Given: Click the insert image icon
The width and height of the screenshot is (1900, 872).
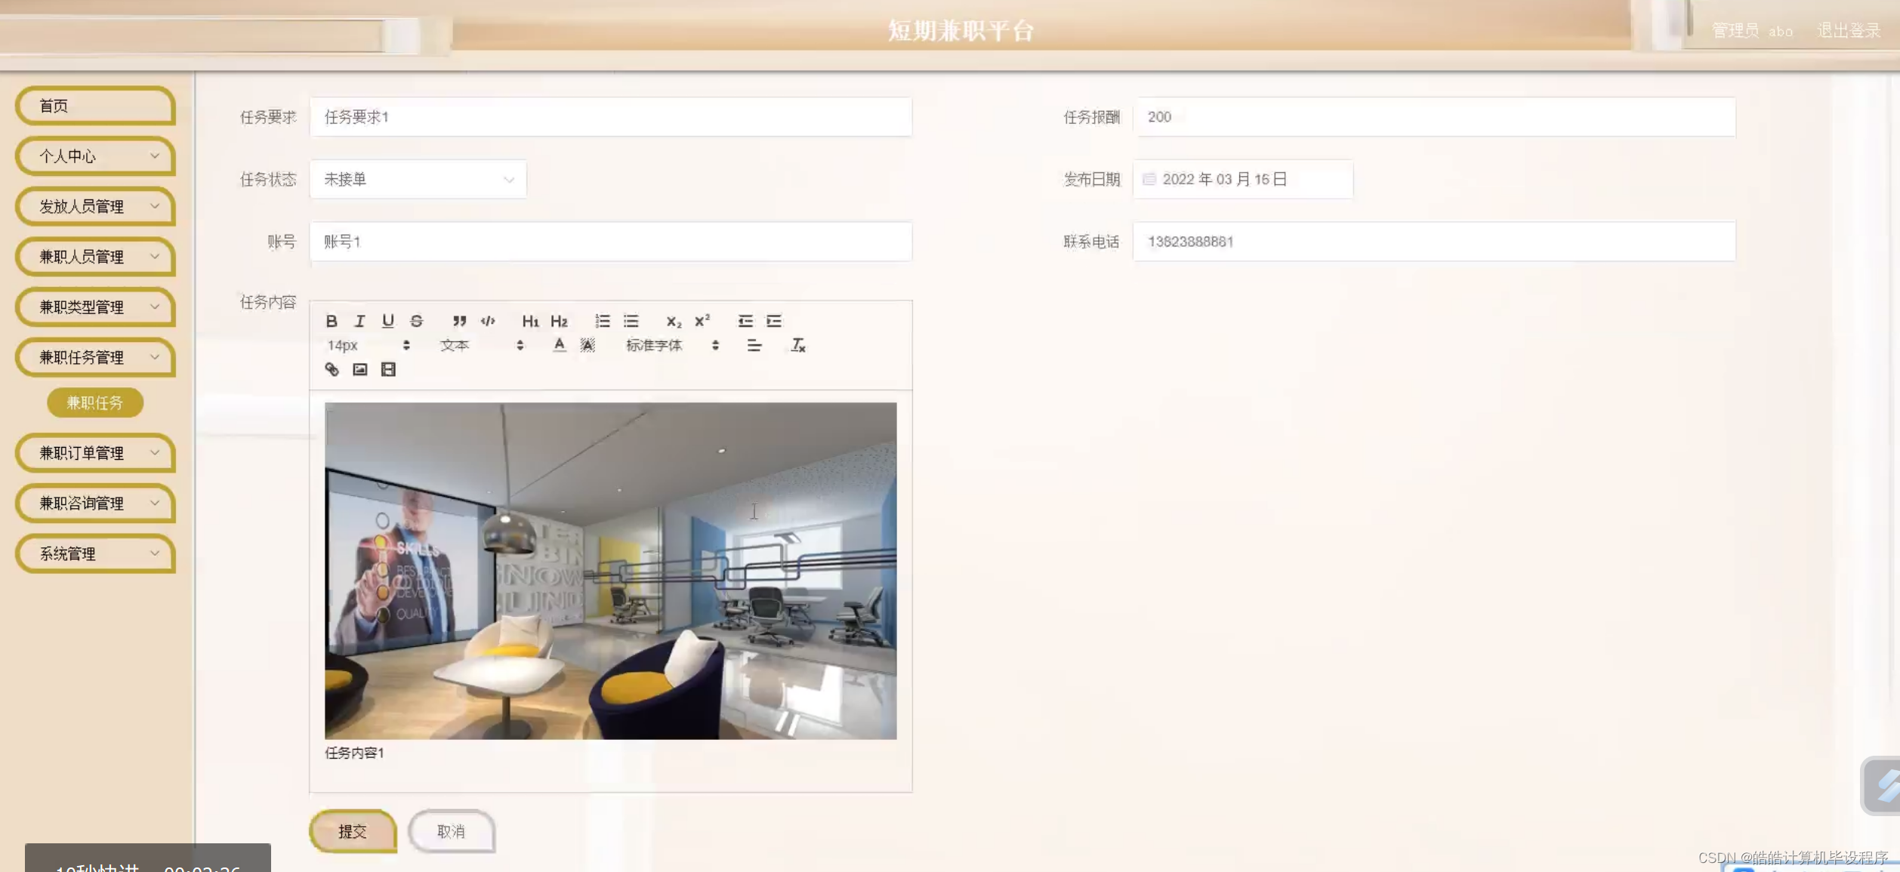Looking at the screenshot, I should (359, 369).
